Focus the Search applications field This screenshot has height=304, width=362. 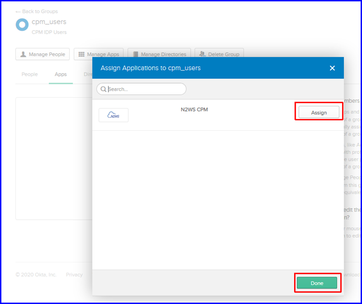(141, 89)
